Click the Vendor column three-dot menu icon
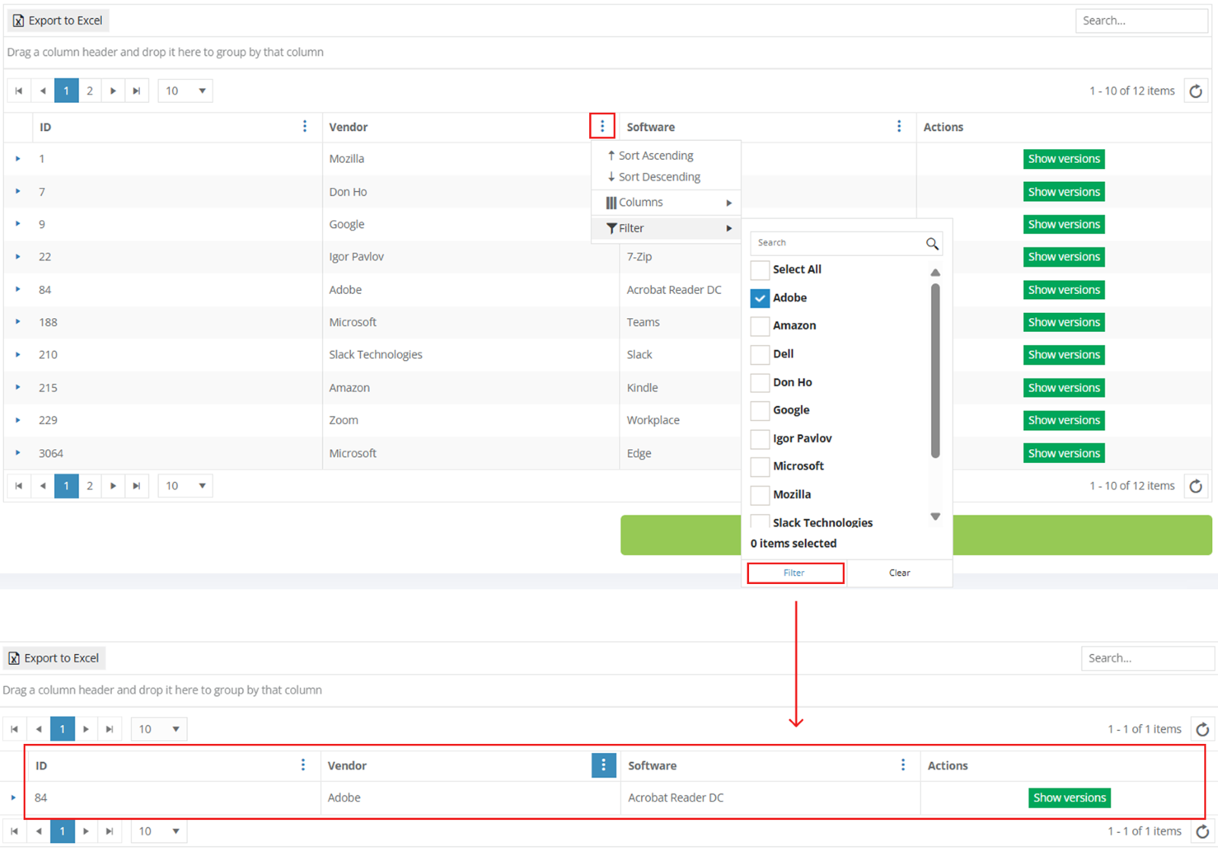Screen dimensions: 1218x852 point(601,126)
